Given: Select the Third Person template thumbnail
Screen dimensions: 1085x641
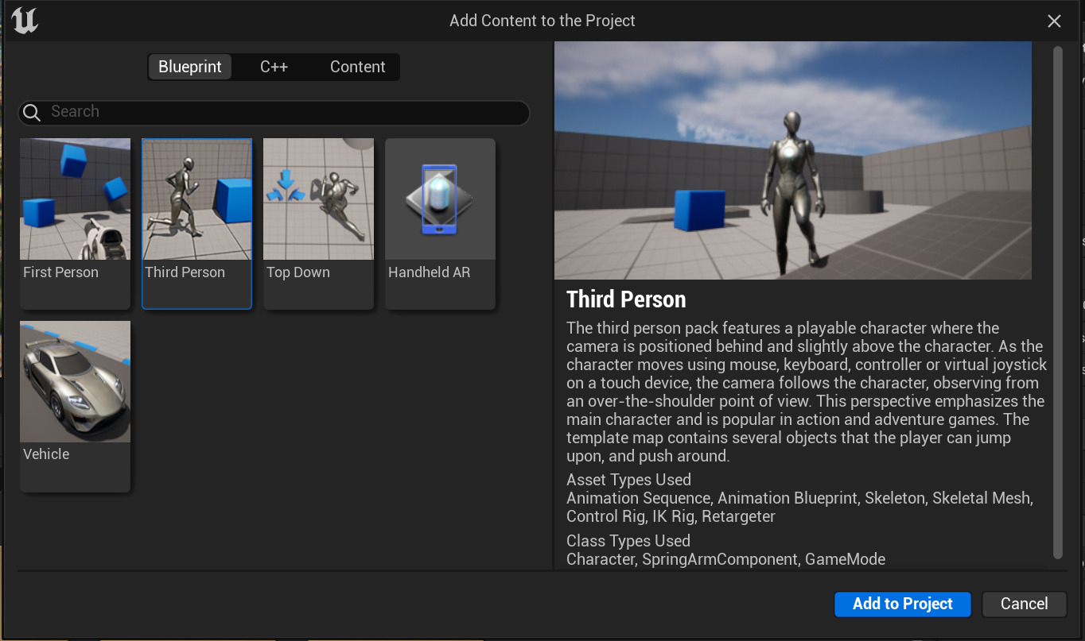Looking at the screenshot, I should tap(196, 199).
